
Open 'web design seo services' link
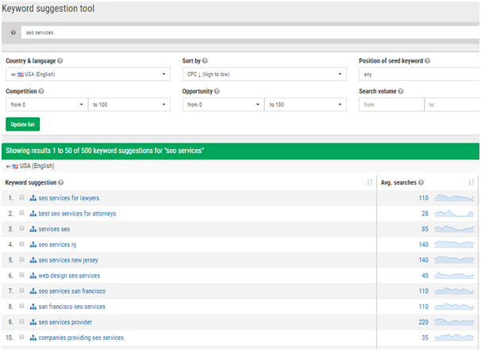[x=69, y=276]
